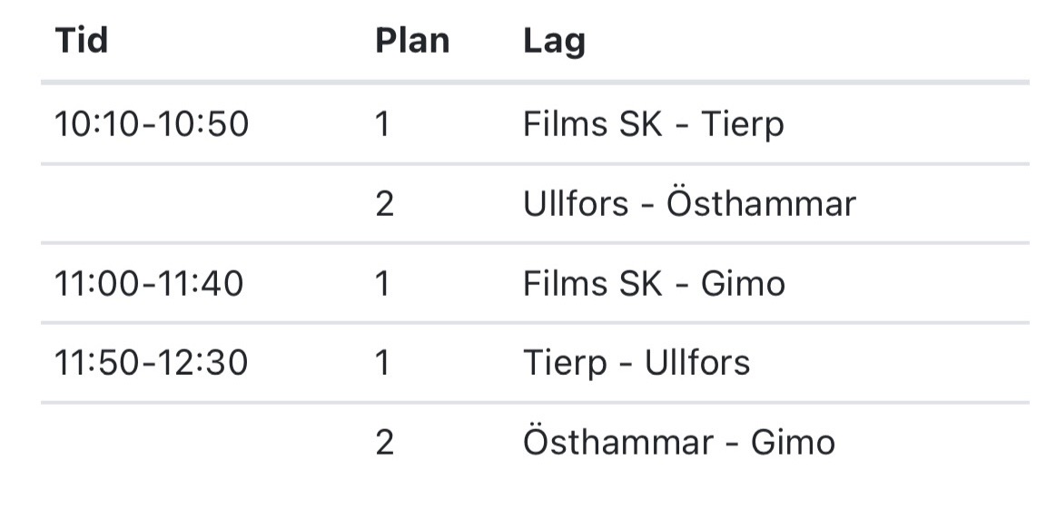
Task: Click the empty time cell beside Ullfors - Östhammar
Action: (201, 204)
